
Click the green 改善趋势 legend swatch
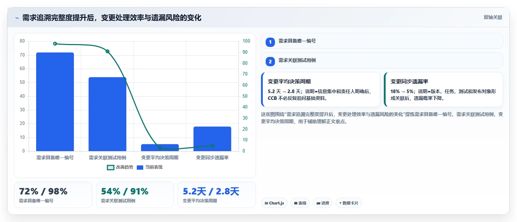pyautogui.click(x=111, y=167)
